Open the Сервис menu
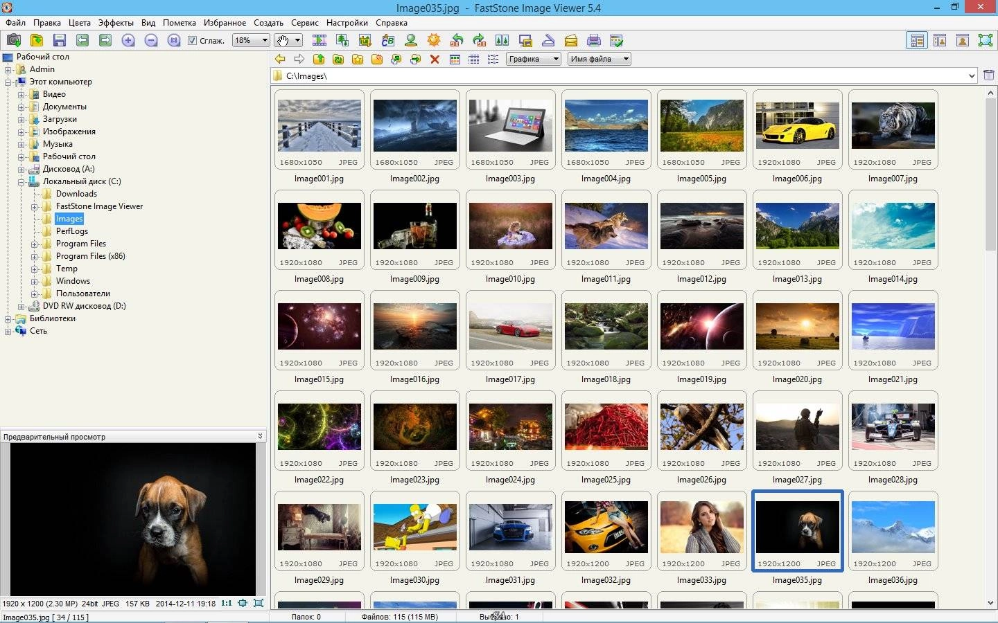Viewport: 998px width, 623px height. pos(305,22)
